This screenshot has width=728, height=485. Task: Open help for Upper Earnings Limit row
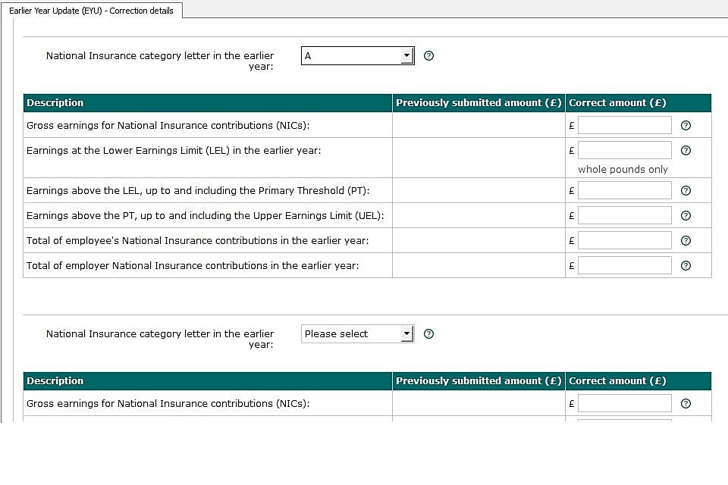click(686, 216)
